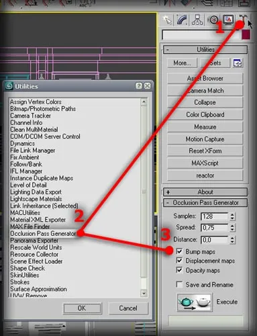Click the Spread value field
Image resolution: width=257 pixels, height=336 pixels.
[214, 228]
